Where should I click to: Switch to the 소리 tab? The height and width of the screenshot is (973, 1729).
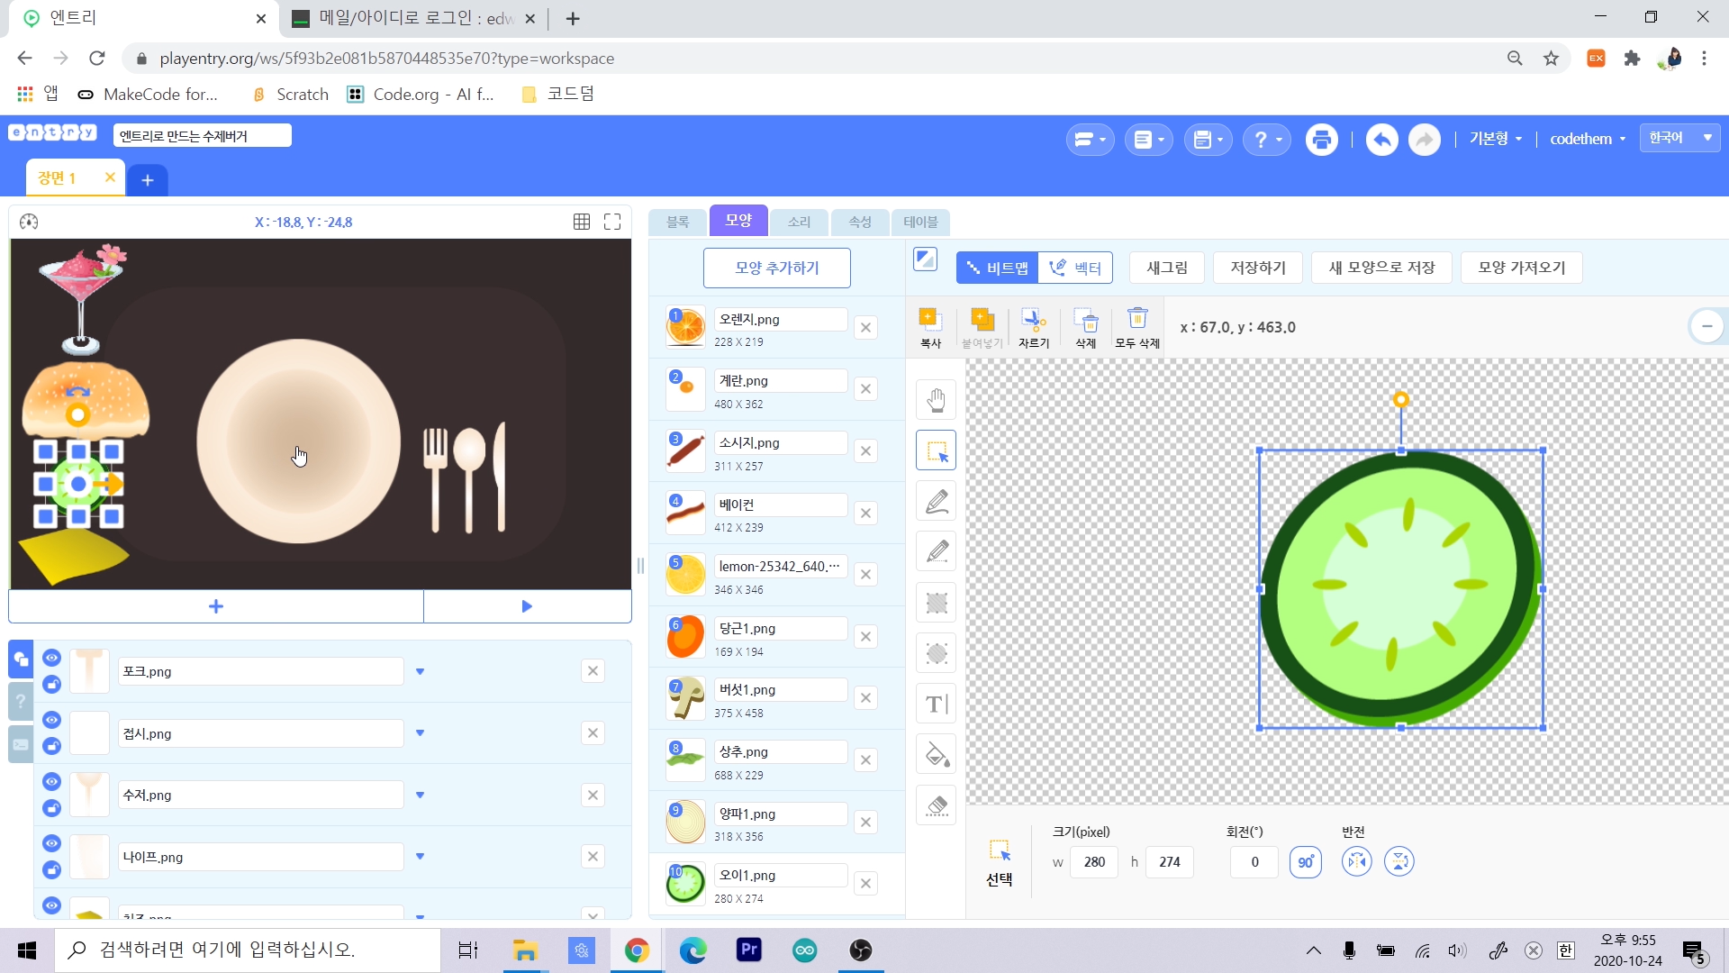[799, 222]
